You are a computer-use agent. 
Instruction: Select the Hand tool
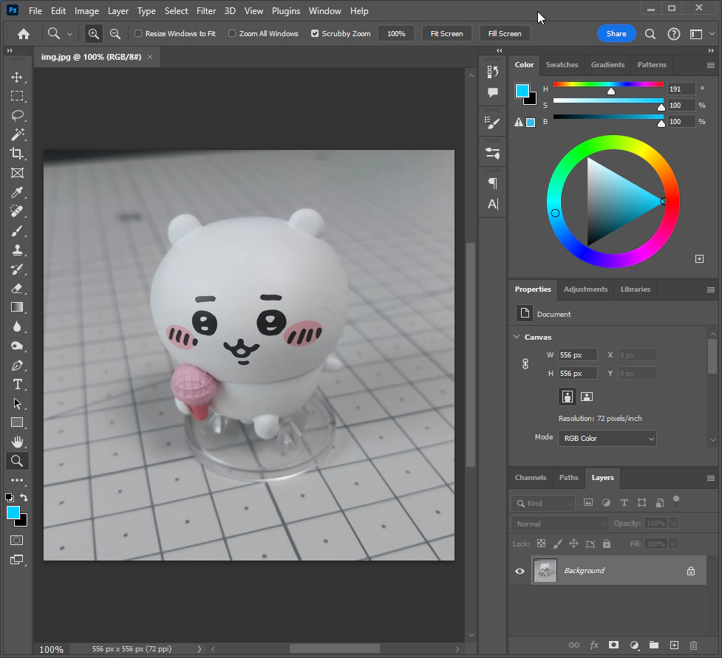pos(17,442)
